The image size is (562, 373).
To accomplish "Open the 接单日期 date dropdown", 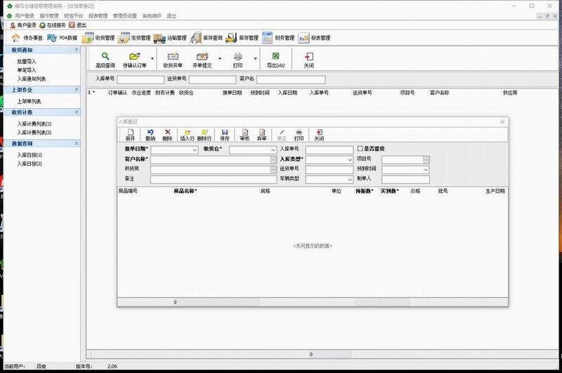I will pyautogui.click(x=195, y=150).
